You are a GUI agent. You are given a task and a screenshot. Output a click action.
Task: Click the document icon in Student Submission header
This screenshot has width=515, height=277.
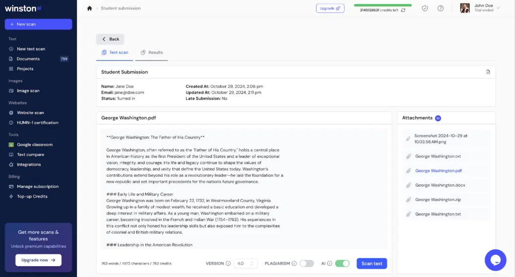(488, 72)
